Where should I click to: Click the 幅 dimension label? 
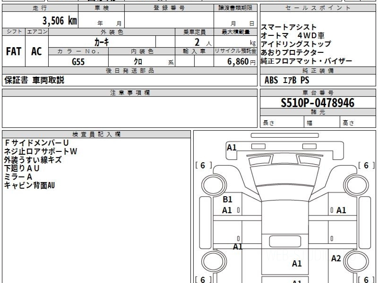[310, 123]
